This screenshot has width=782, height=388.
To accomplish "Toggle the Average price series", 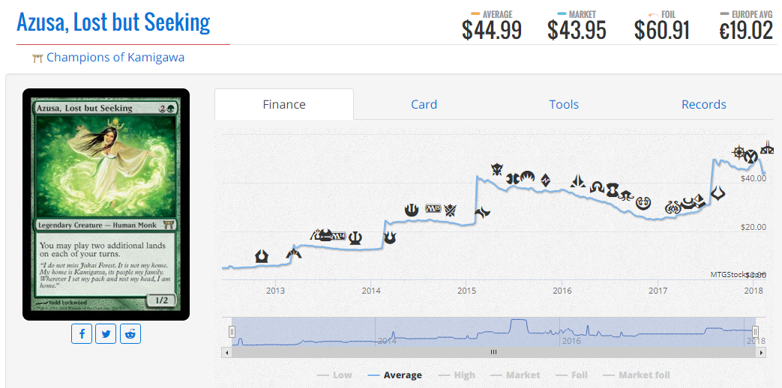I will [394, 375].
